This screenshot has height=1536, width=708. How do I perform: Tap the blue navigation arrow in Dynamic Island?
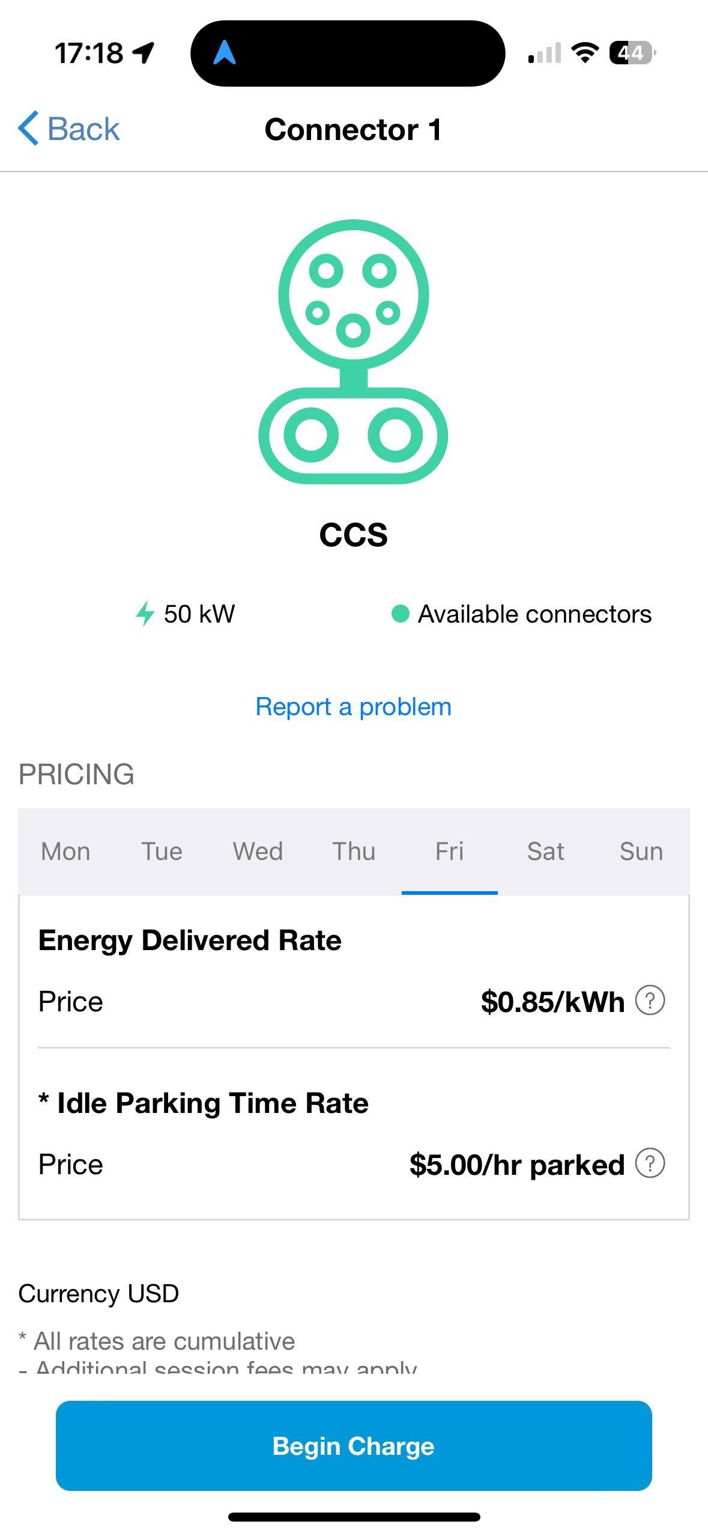point(225,53)
